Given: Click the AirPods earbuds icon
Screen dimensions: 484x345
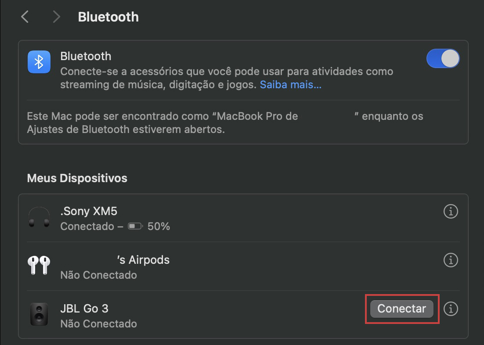Looking at the screenshot, I should [x=39, y=266].
